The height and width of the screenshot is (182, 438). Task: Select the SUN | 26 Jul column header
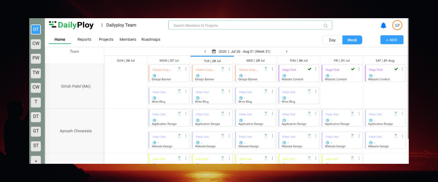pos(126,61)
